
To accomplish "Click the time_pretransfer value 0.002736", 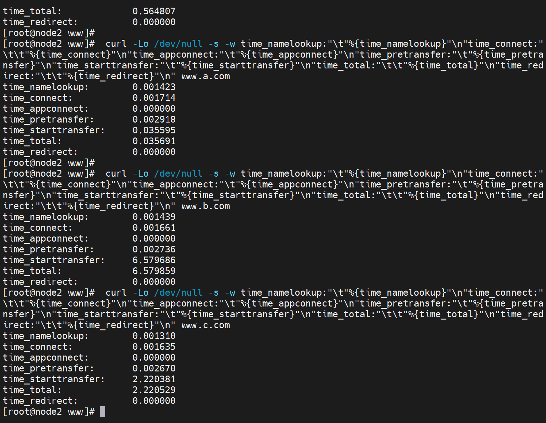I will [154, 249].
